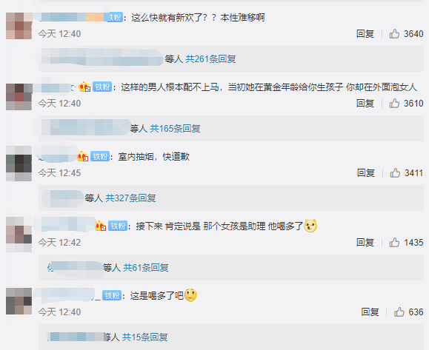Viewport: 429px width, 350px height.
Task: Like the '室内抽烟，快道歉' comment
Action: [x=395, y=172]
